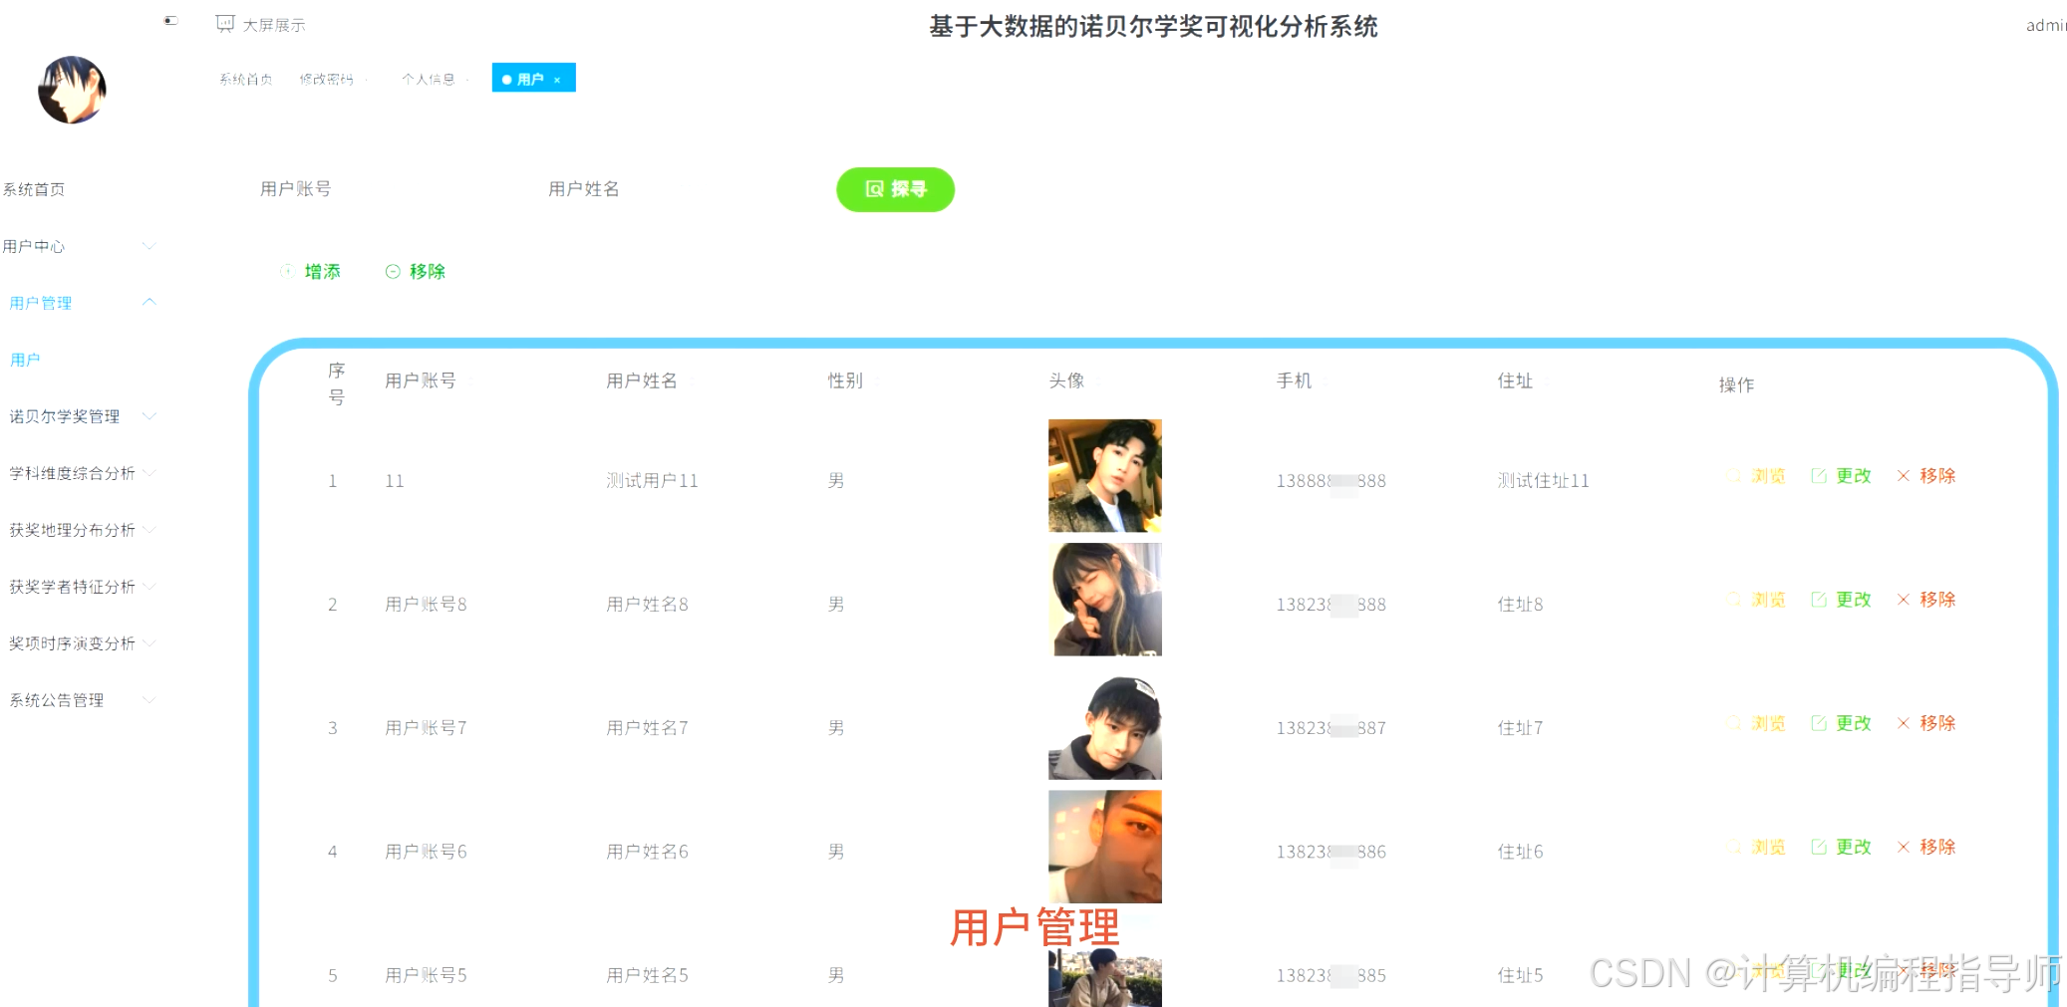The image size is (2067, 1007).
Task: Open avatar image of 用户姓名7
Action: (x=1105, y=723)
